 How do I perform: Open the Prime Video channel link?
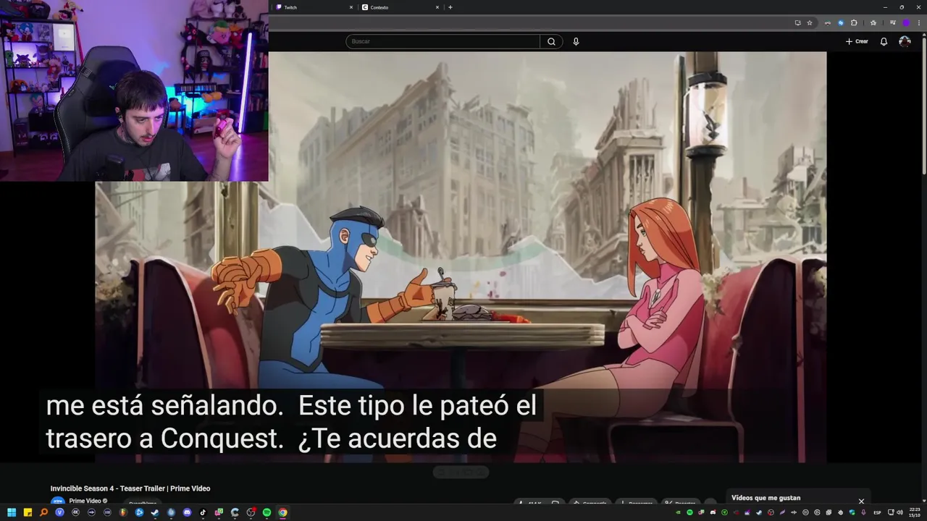[x=85, y=501]
